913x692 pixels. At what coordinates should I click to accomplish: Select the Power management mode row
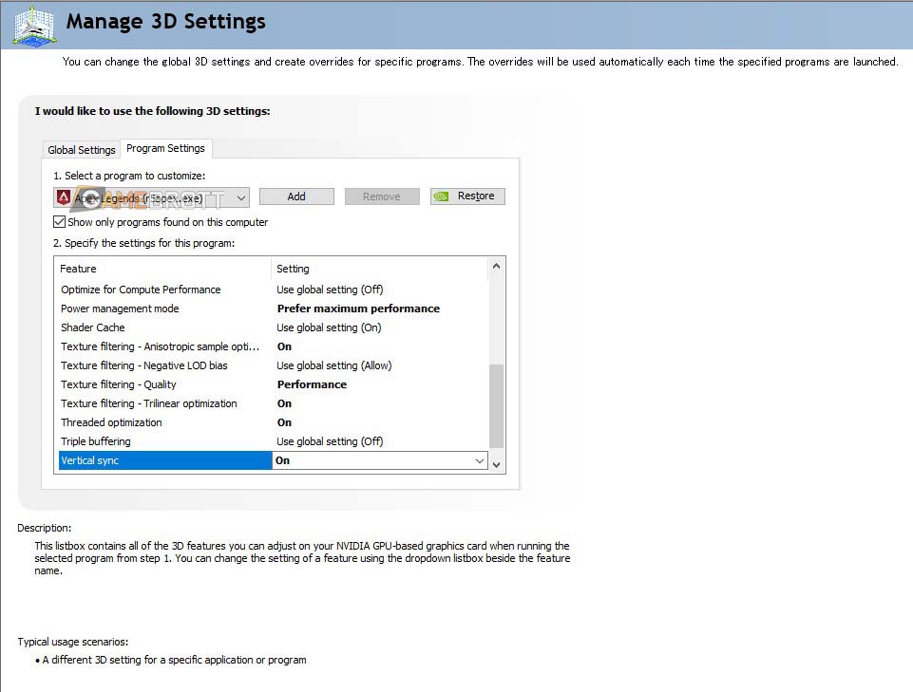click(120, 309)
